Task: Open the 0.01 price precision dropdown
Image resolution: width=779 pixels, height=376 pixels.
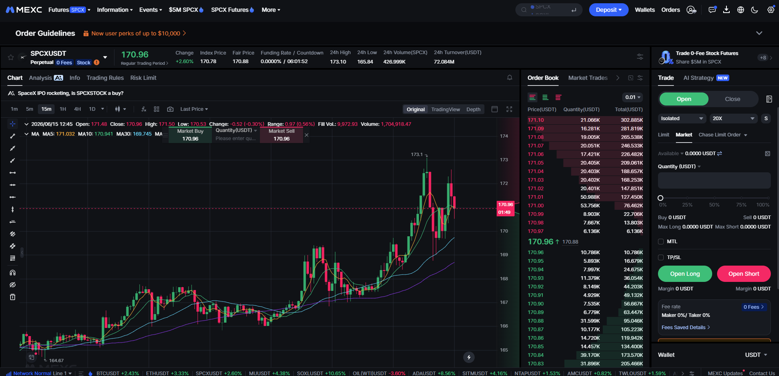Action: 633,97
